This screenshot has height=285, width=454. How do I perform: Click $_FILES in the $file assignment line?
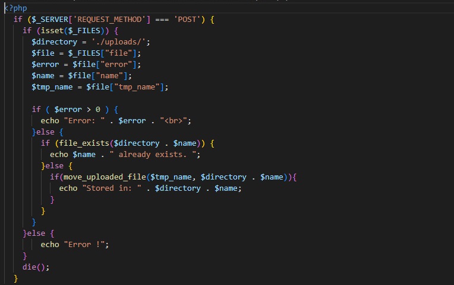(84, 53)
